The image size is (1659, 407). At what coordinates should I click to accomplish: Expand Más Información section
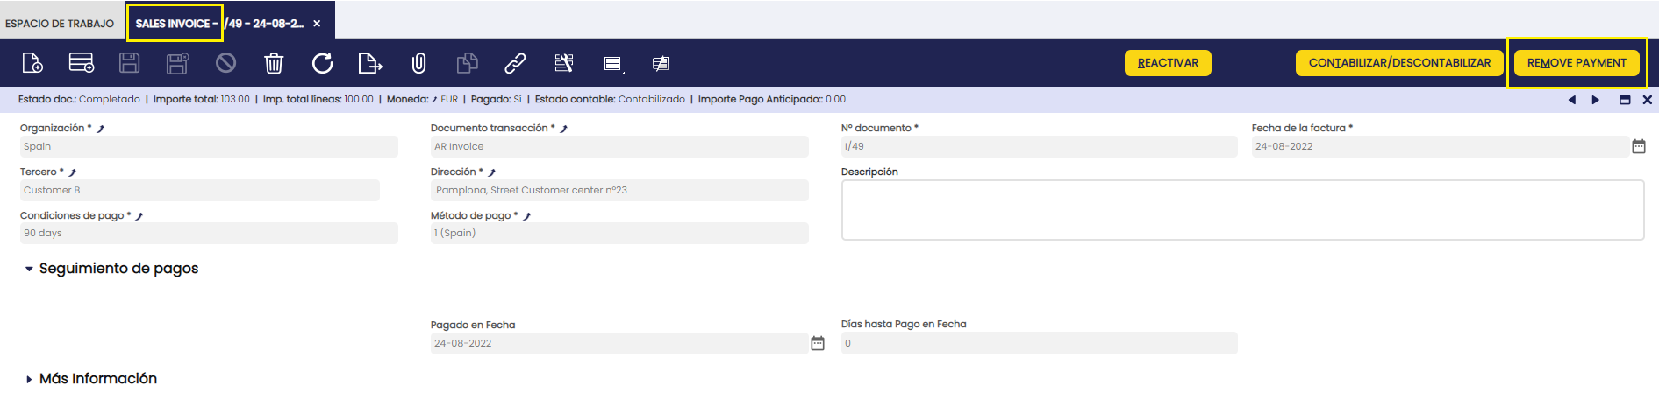coord(29,379)
